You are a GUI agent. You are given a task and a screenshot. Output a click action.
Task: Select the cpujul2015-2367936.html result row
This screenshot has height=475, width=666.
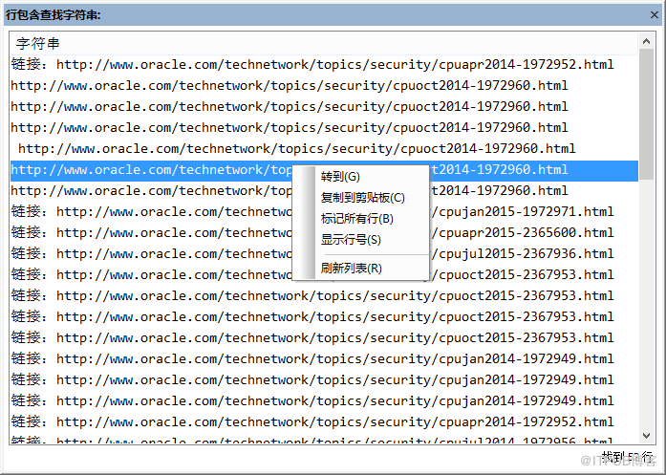coord(324,253)
